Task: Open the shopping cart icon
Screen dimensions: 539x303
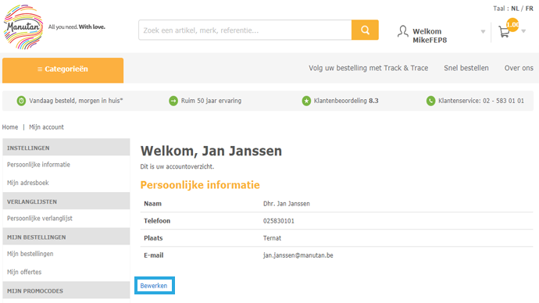Action: tap(505, 32)
